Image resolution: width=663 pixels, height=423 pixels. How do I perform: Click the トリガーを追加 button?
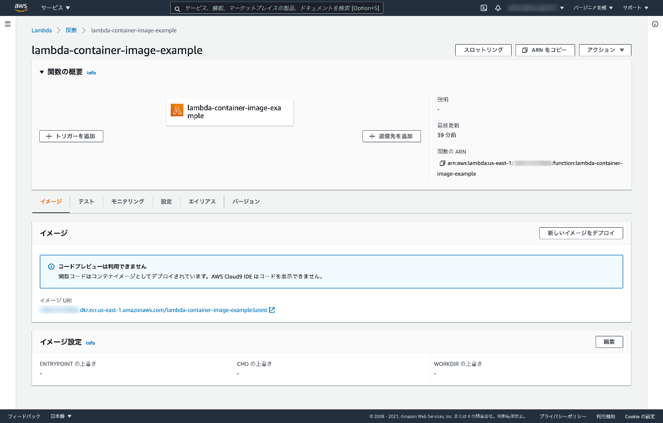(71, 136)
